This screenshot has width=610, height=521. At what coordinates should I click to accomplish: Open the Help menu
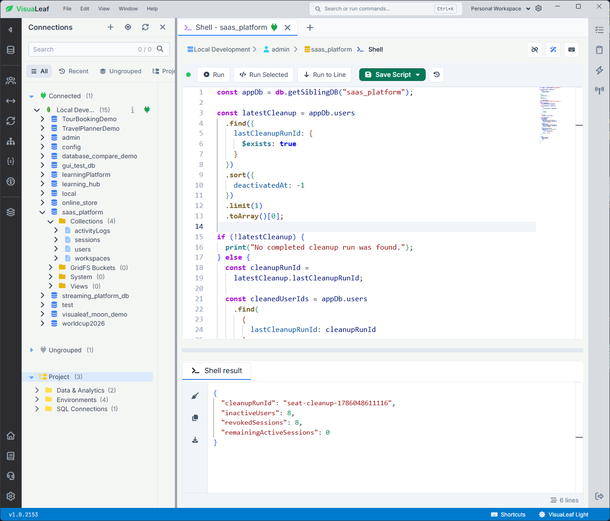click(152, 9)
